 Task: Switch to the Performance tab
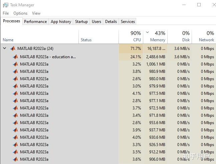[x=35, y=22]
